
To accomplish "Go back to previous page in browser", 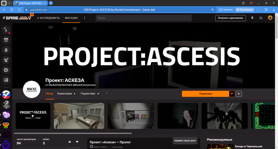I will [x=4, y=10].
